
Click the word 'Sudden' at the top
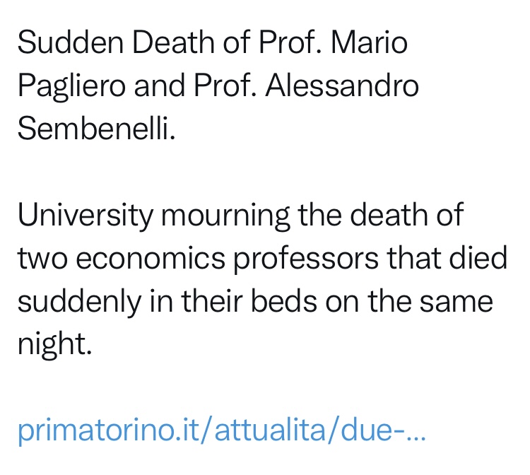click(71, 42)
